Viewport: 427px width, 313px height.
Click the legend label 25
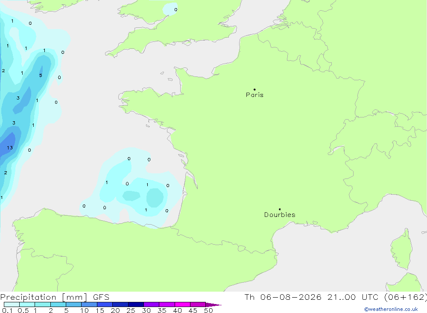click(x=131, y=310)
